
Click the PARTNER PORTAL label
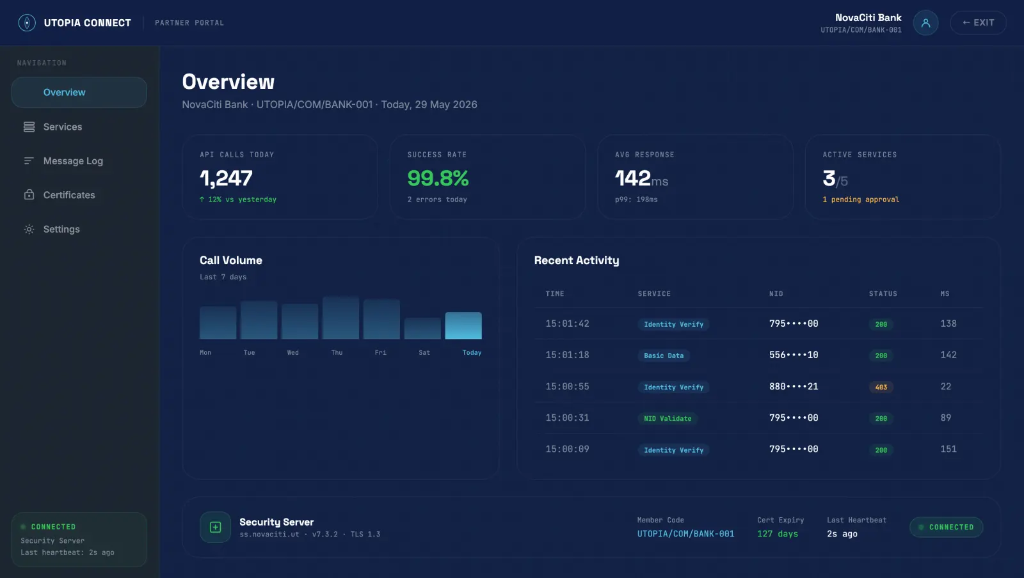(189, 23)
